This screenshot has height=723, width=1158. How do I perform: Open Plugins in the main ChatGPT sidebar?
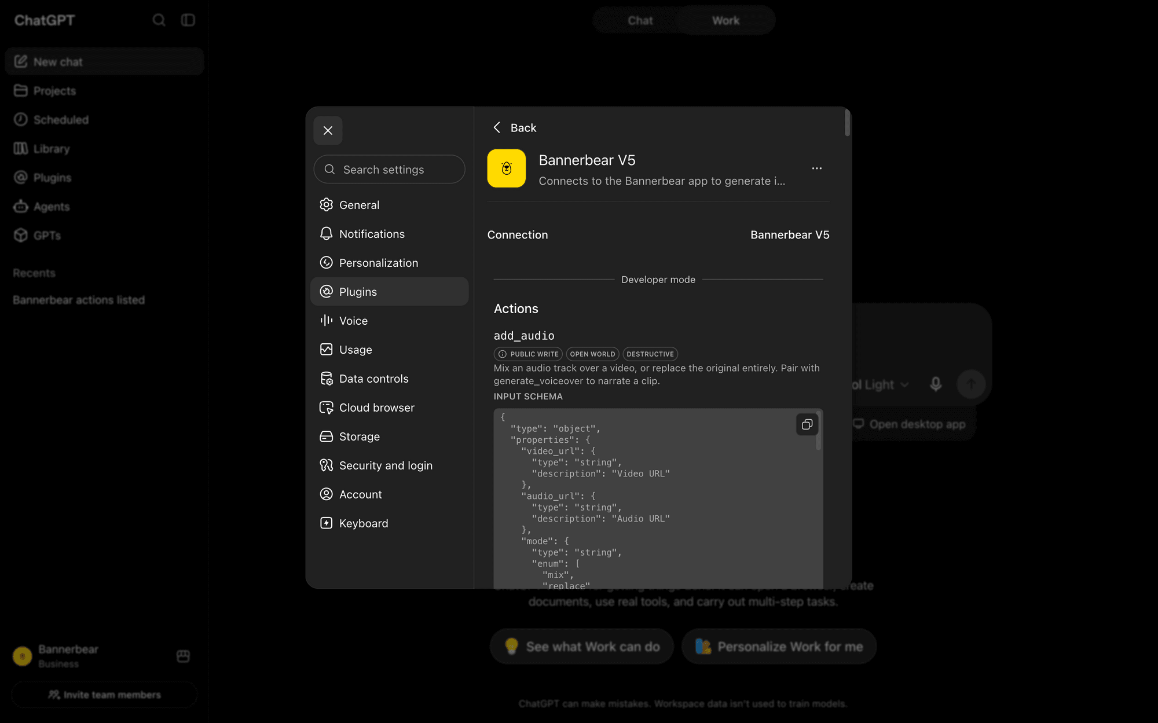(x=104, y=178)
